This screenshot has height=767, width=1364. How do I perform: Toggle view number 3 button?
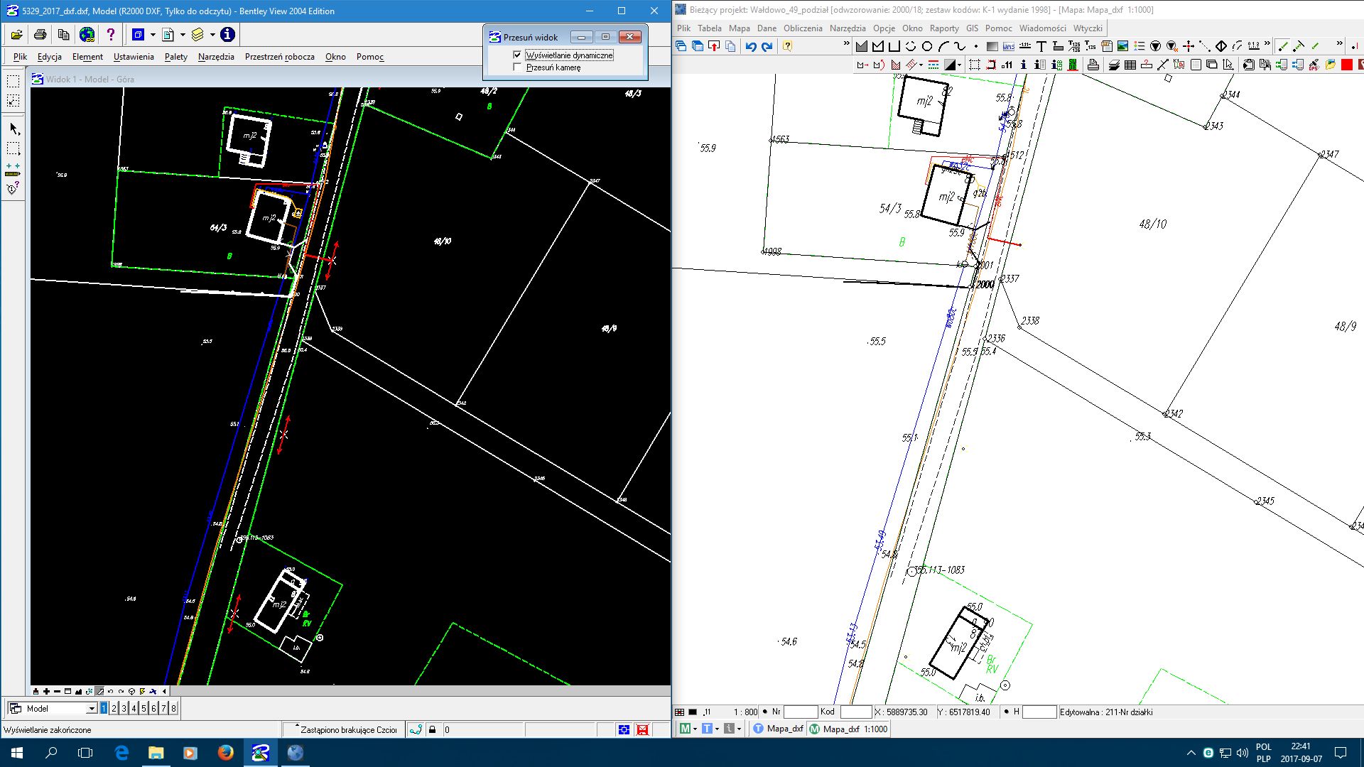[x=124, y=708]
